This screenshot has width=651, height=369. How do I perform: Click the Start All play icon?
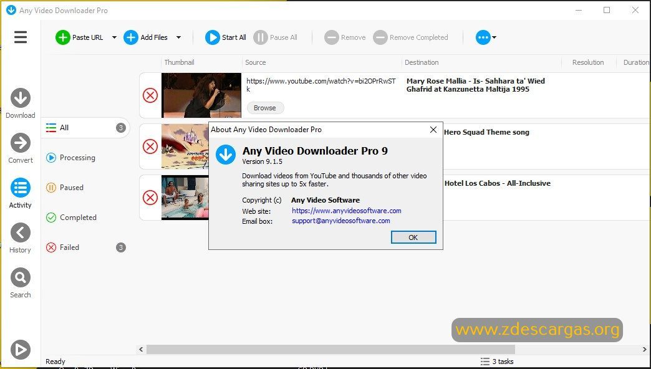(x=212, y=37)
